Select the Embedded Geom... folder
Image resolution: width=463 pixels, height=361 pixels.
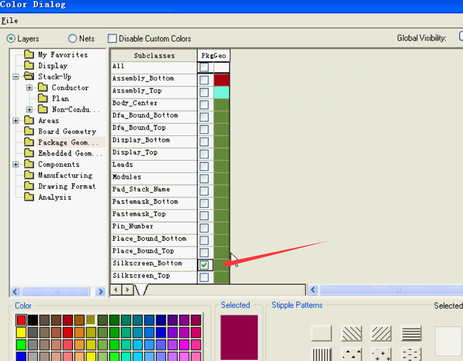[63, 153]
